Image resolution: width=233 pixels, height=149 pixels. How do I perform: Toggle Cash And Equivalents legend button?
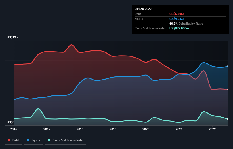click(65, 141)
